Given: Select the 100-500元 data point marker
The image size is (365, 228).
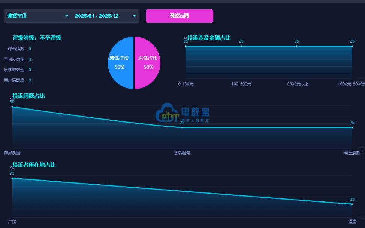Looking at the screenshot, I should tap(241, 46).
